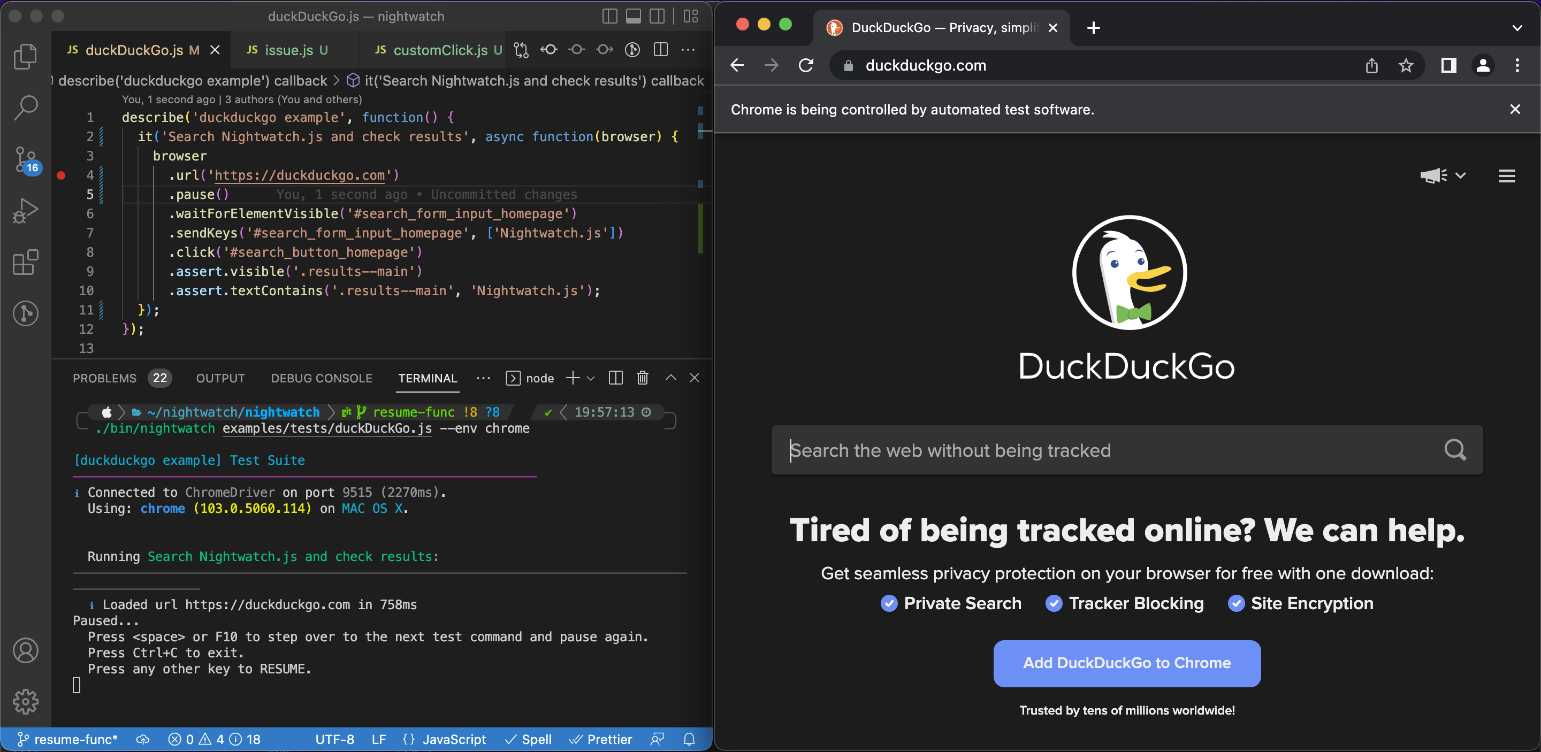Maximize the panel size chevron
The image size is (1541, 752).
670,378
